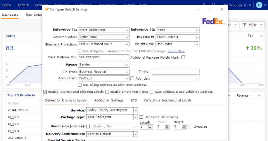Minimize the Configure Default Settings dialog
The image size is (268, 141).
coord(197,9)
